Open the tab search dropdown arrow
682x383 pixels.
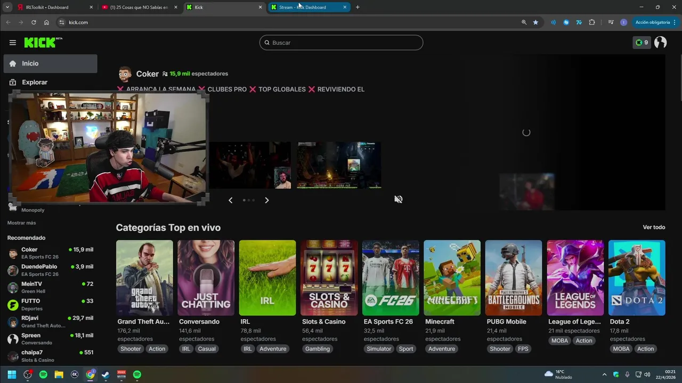tap(7, 7)
